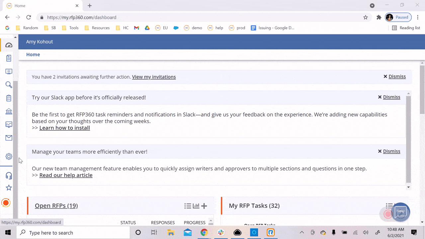
Task: Open the Paused profile button
Action: click(x=398, y=17)
